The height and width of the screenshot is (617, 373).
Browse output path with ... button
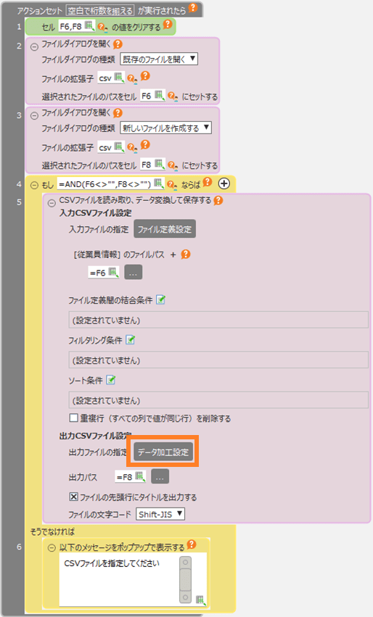click(160, 477)
